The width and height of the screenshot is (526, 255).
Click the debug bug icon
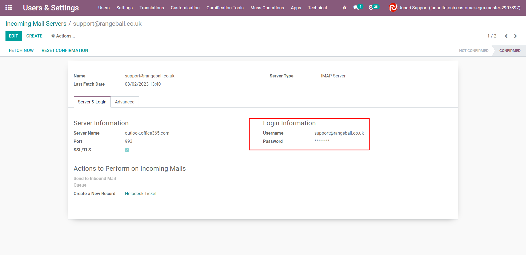344,8
